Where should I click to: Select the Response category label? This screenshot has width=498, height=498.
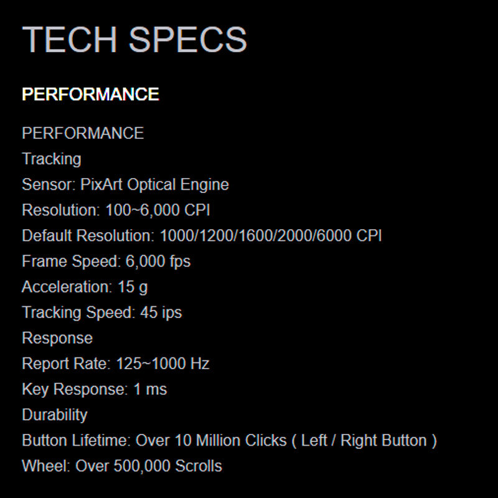click(x=57, y=338)
